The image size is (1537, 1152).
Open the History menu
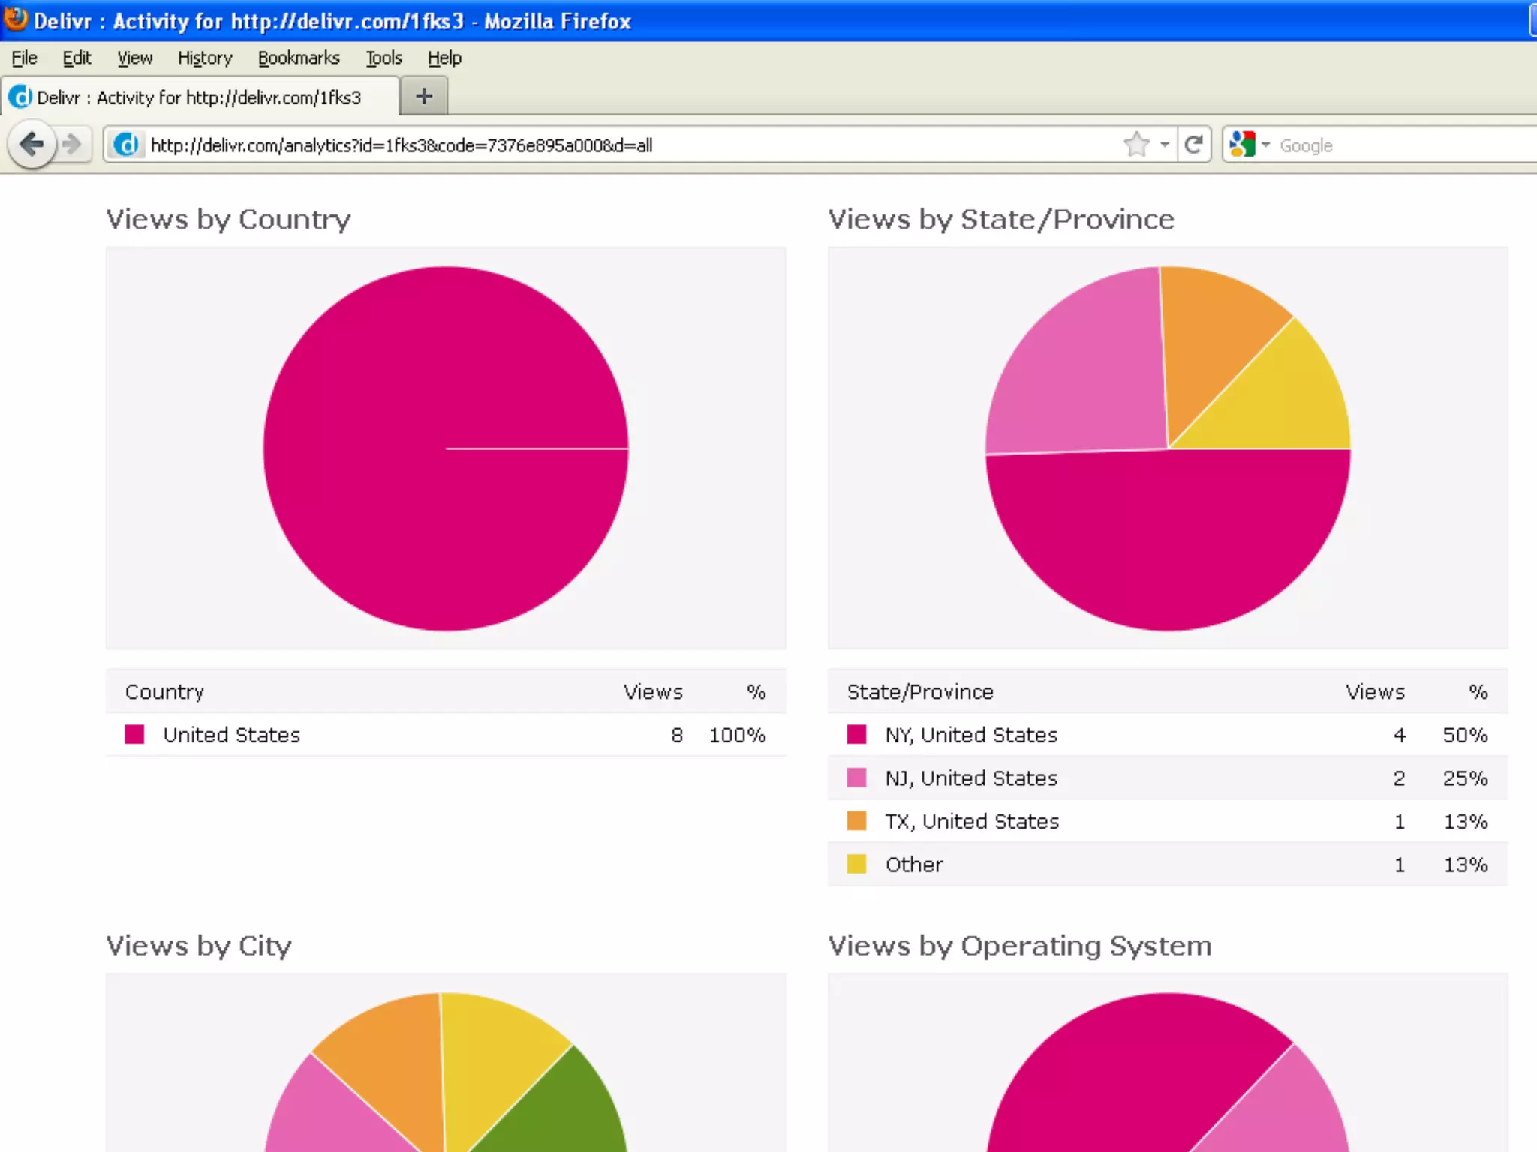click(x=205, y=58)
